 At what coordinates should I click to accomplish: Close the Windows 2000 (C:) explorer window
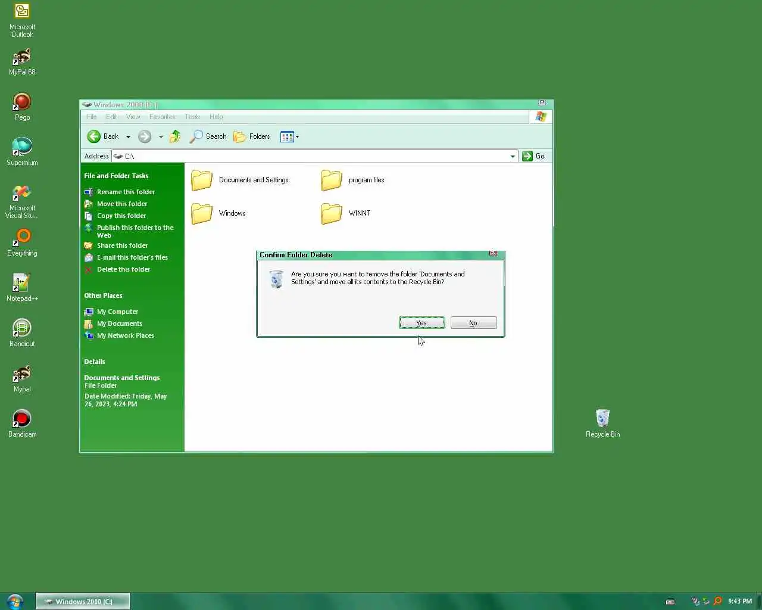point(542,103)
